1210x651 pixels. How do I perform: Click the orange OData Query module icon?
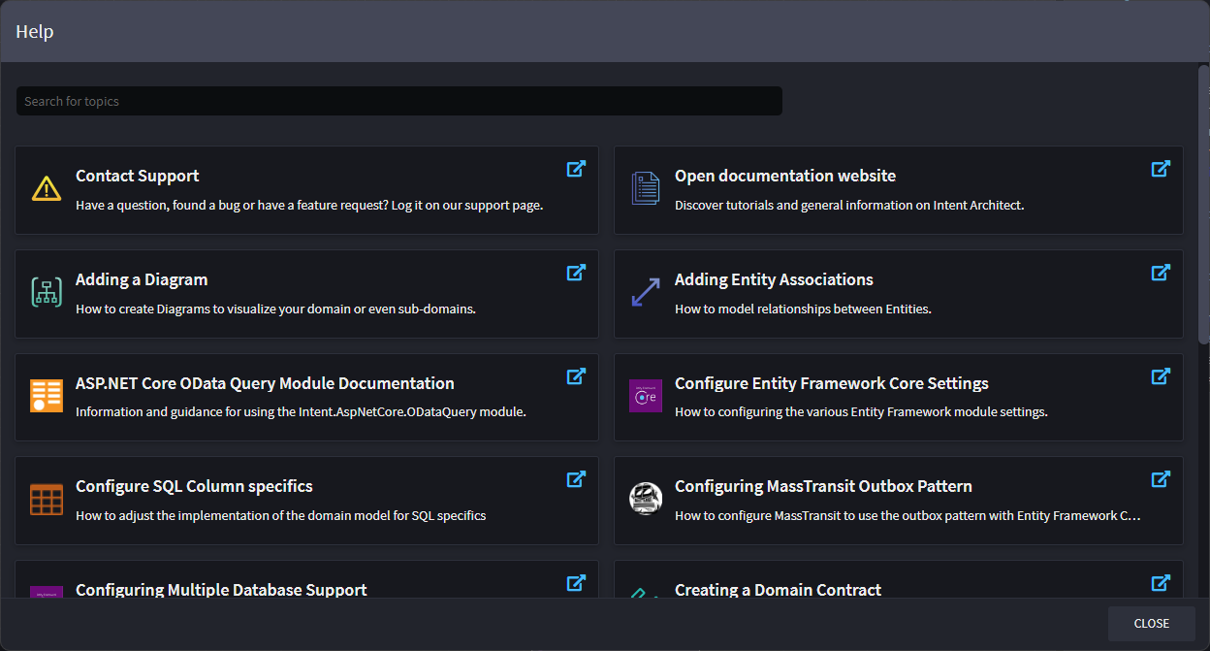[x=47, y=396]
